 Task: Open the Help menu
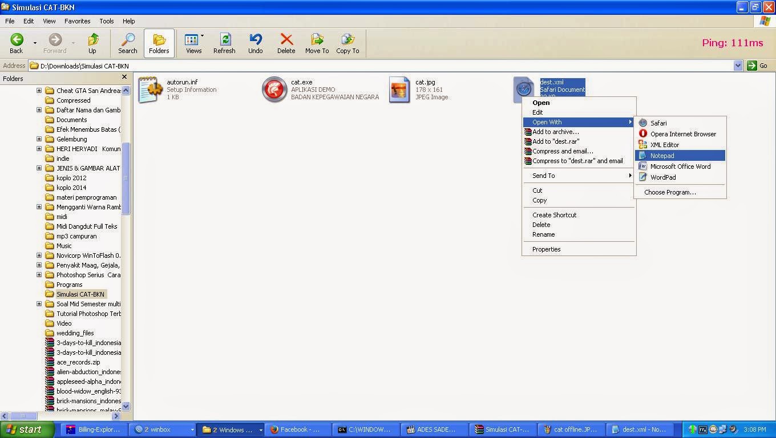pos(129,21)
